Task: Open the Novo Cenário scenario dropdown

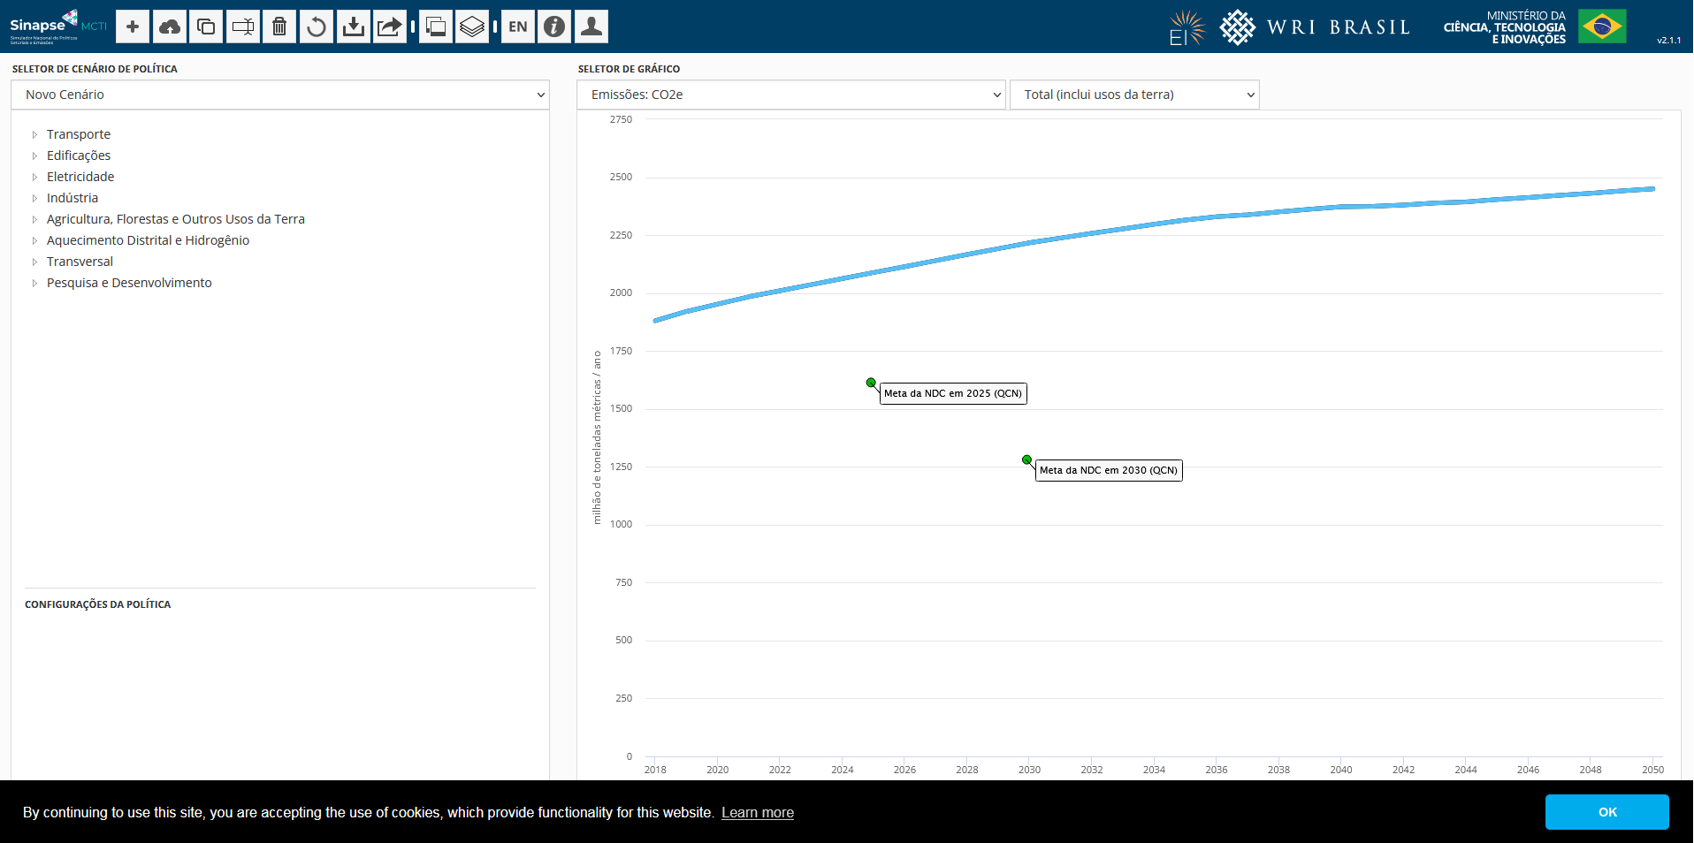Action: [x=280, y=95]
